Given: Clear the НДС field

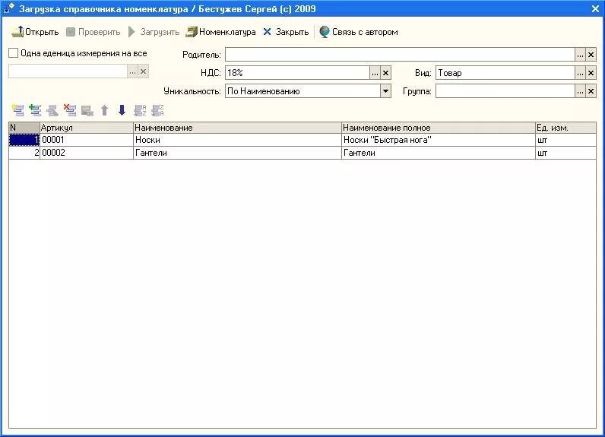Looking at the screenshot, I should tap(385, 73).
